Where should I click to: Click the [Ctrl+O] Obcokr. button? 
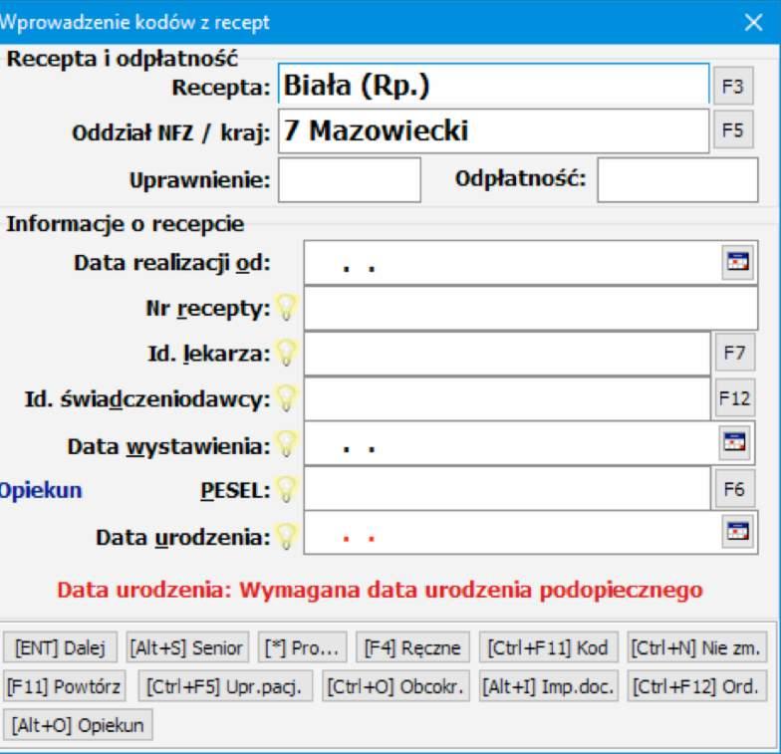pyautogui.click(x=396, y=686)
